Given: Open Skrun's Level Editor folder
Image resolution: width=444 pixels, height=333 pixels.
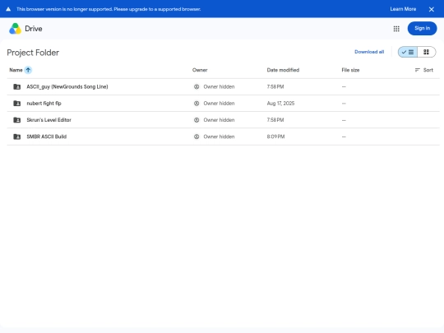Looking at the screenshot, I should point(49,120).
